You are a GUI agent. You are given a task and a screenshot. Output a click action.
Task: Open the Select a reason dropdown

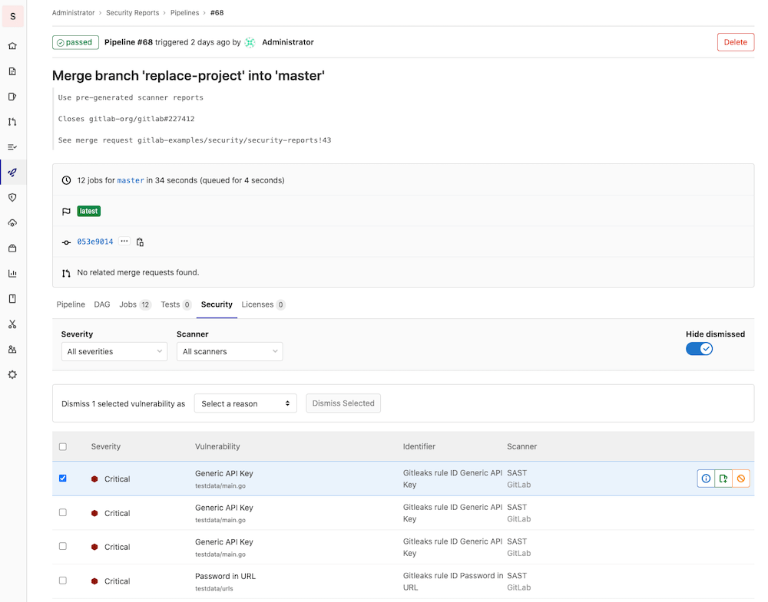(245, 403)
